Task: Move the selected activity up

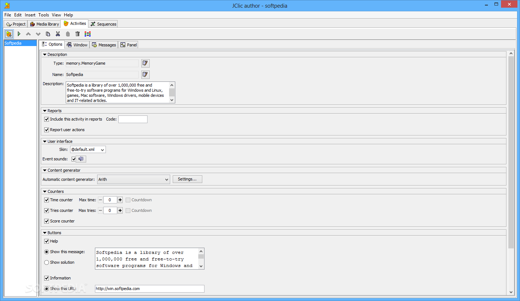Action: (28, 34)
